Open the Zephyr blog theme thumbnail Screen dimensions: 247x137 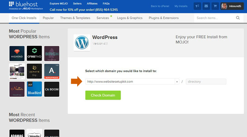[x=34, y=71]
